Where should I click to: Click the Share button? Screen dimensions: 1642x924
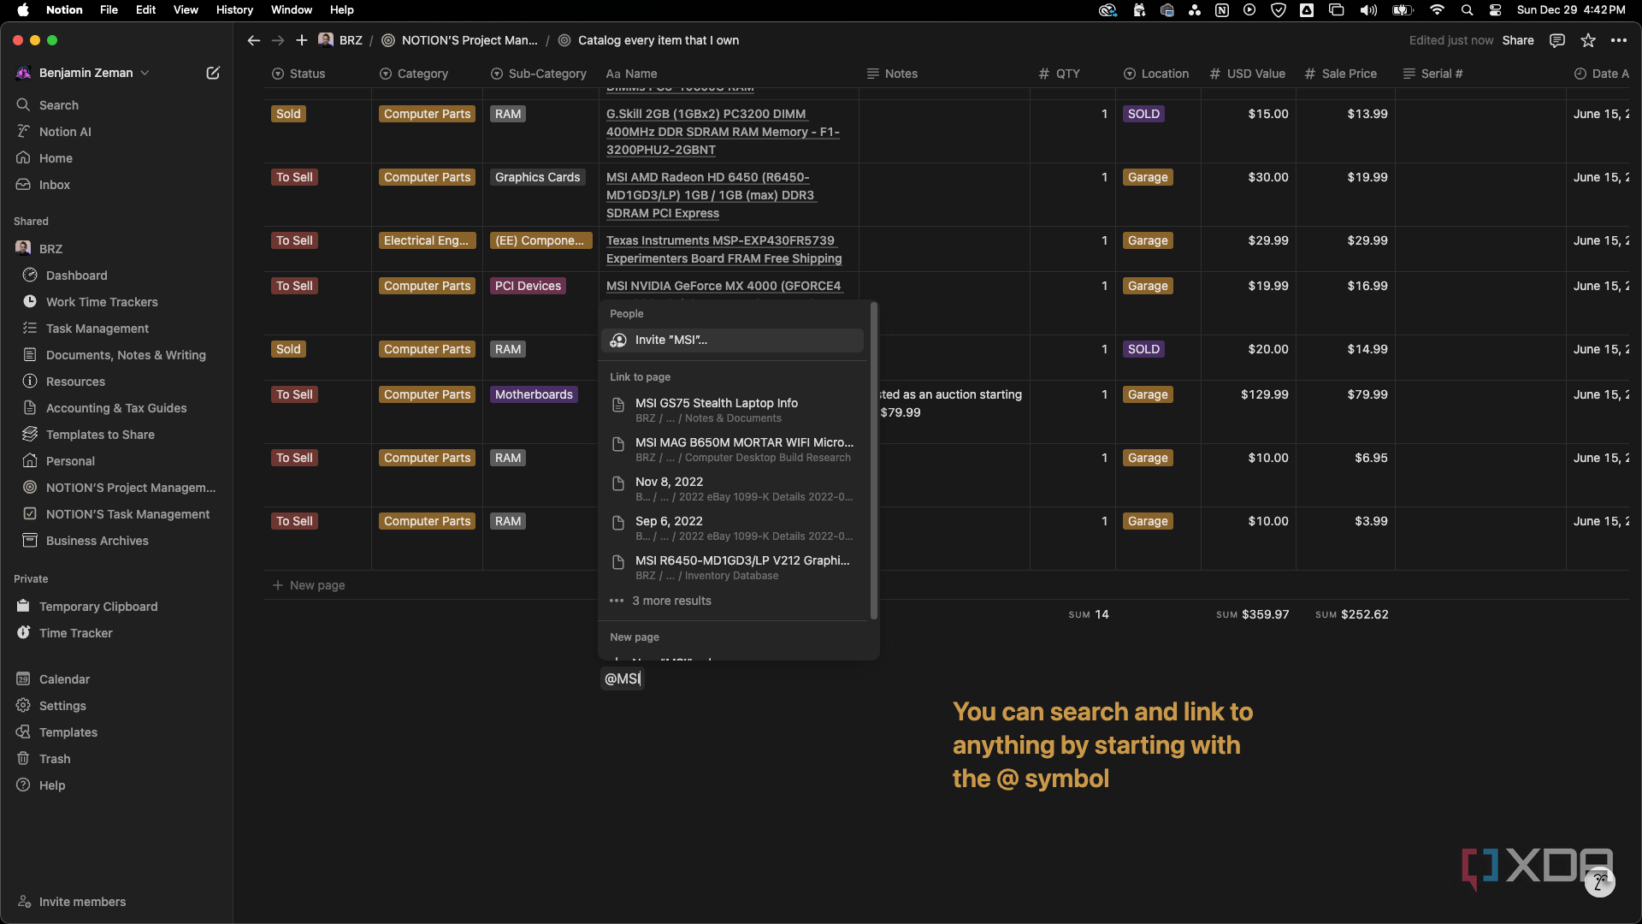[x=1518, y=40]
